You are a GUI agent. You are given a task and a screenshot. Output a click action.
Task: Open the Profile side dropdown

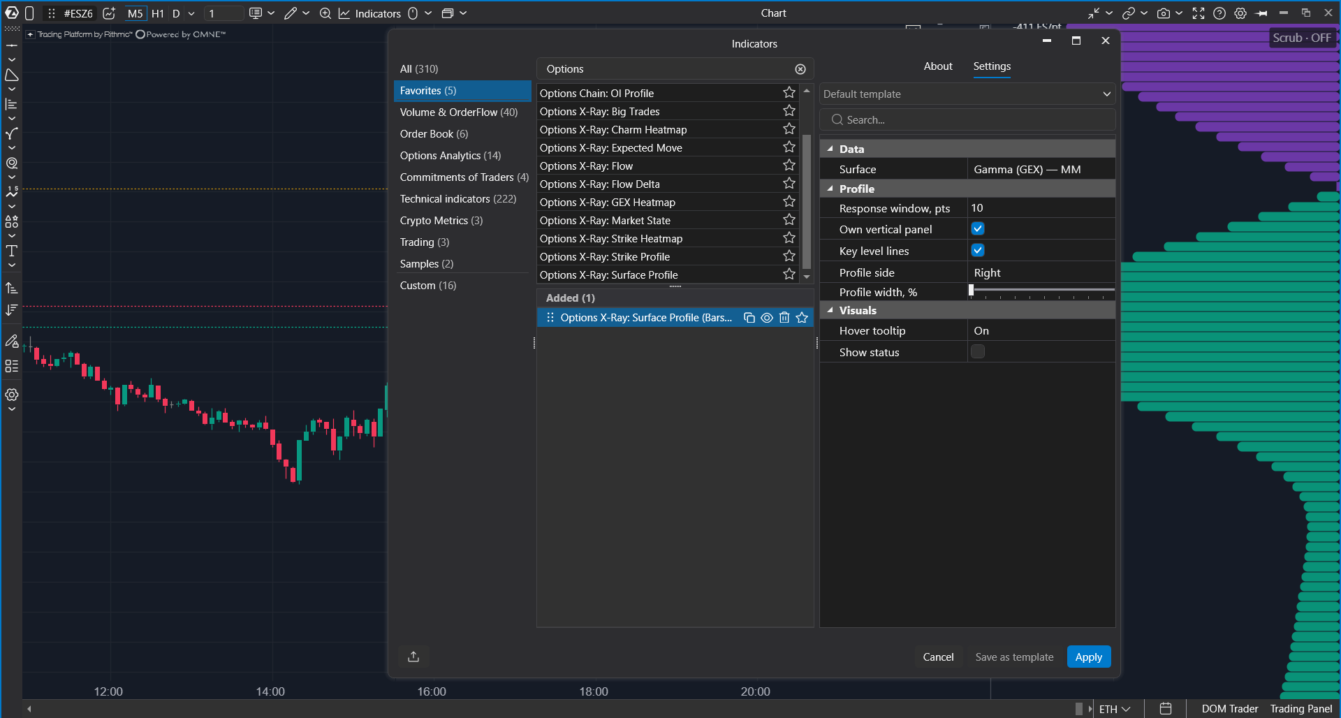tap(1041, 272)
